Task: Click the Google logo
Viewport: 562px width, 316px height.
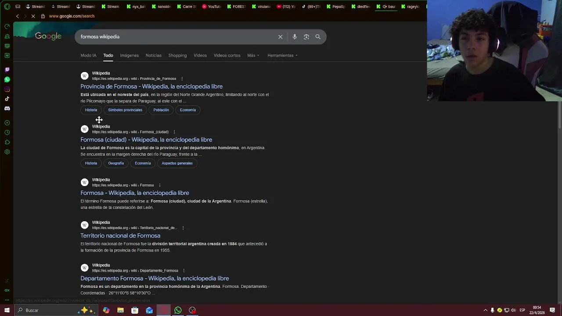Action: click(48, 36)
